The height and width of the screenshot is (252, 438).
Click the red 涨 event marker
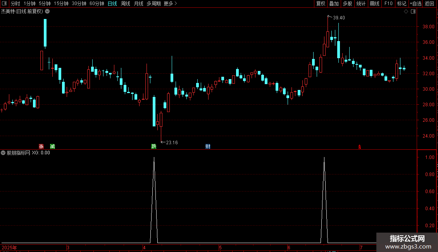(x=41, y=147)
